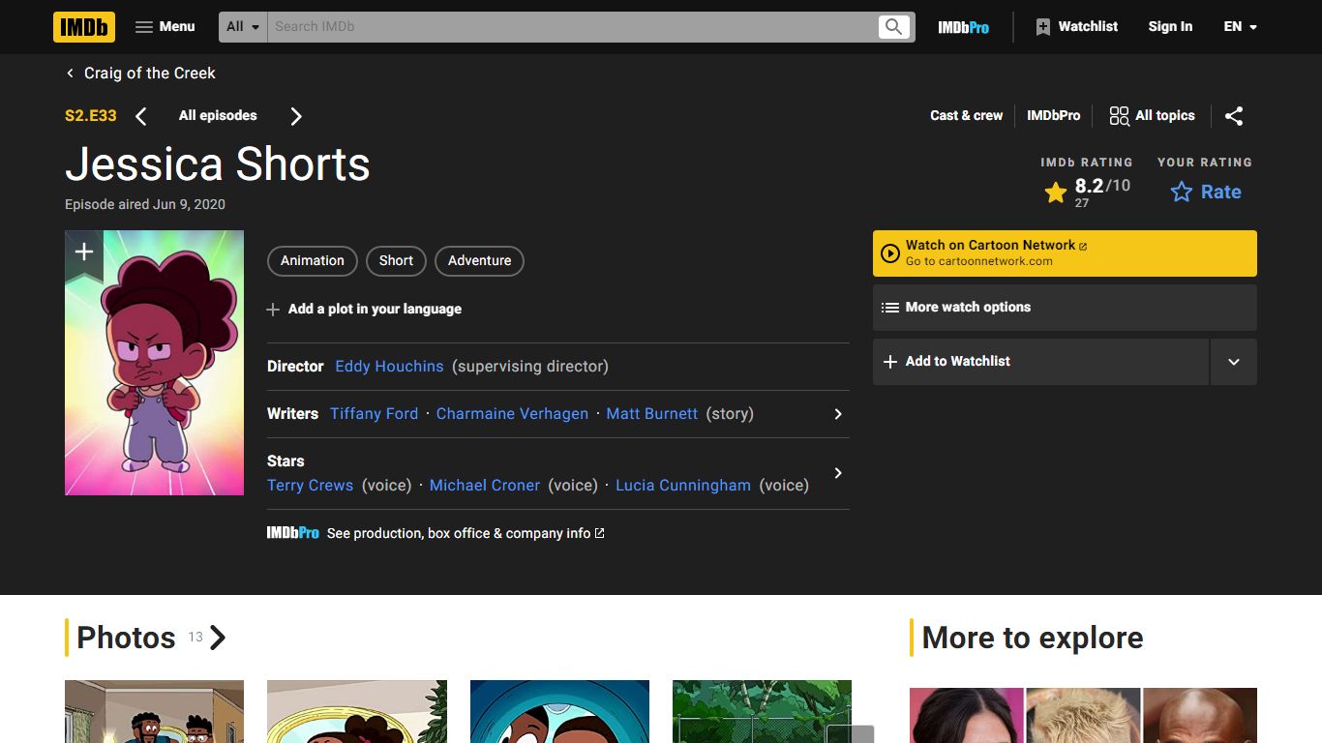Go to the previous episode arrow
The height and width of the screenshot is (743, 1322).
click(141, 116)
